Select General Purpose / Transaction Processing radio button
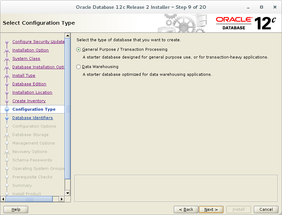This screenshot has height=215, width=282. pyautogui.click(x=78, y=49)
